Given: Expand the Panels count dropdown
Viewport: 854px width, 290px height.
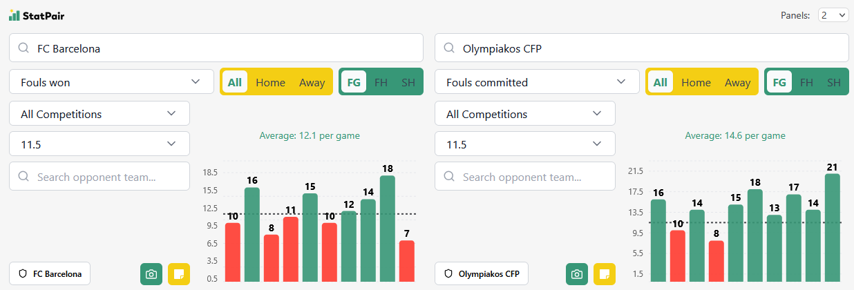Looking at the screenshot, I should (x=833, y=15).
